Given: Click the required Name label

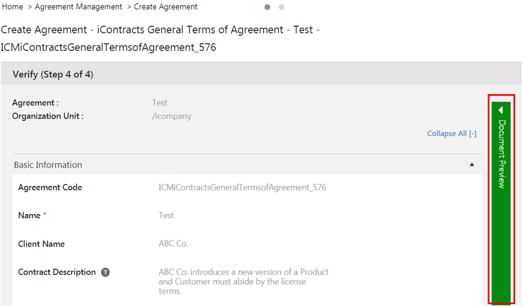Looking at the screenshot, I should pos(30,215).
